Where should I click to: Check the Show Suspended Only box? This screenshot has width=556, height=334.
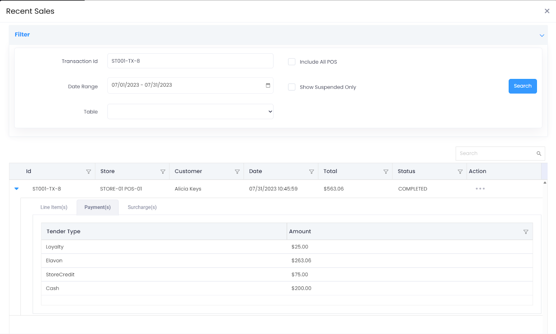click(292, 87)
